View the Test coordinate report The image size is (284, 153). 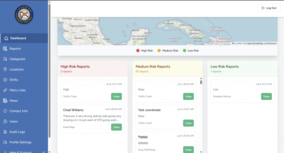pos(188,123)
